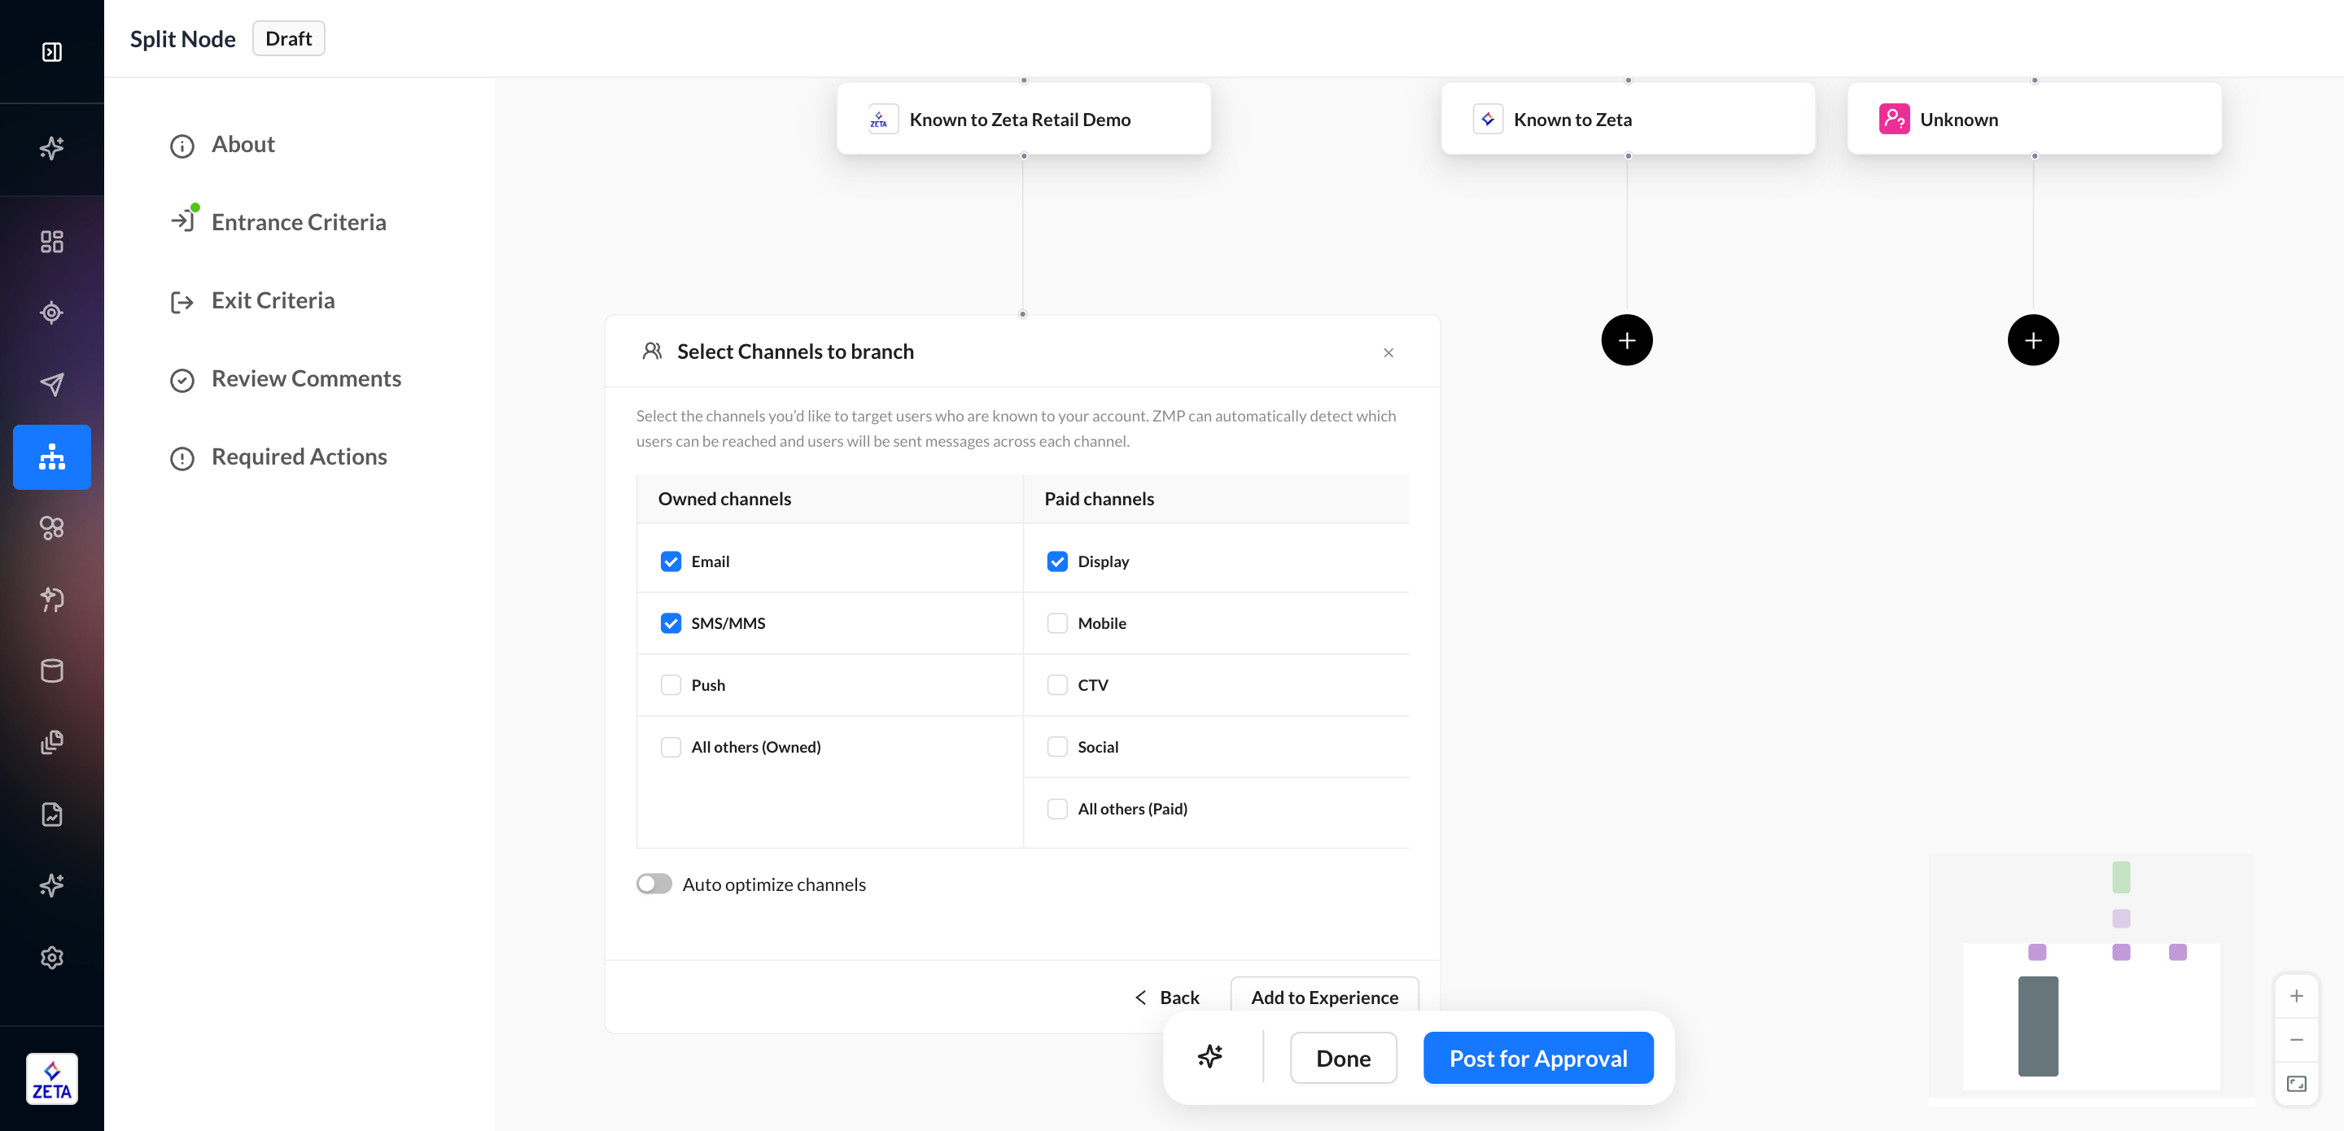Viewport: 2344px width, 1131px height.
Task: Zoom in the canvas with plus control
Action: (x=2296, y=996)
